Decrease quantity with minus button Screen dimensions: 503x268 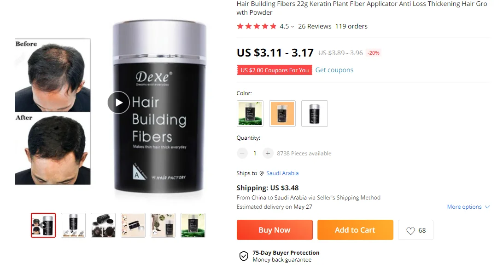pyautogui.click(x=242, y=154)
